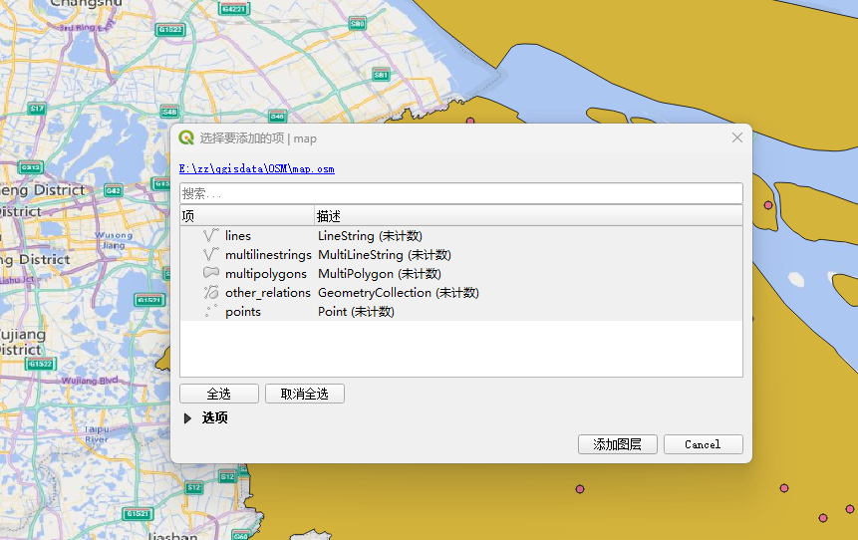The height and width of the screenshot is (540, 858).
Task: Open the map.osm file path link
Action: click(x=256, y=169)
